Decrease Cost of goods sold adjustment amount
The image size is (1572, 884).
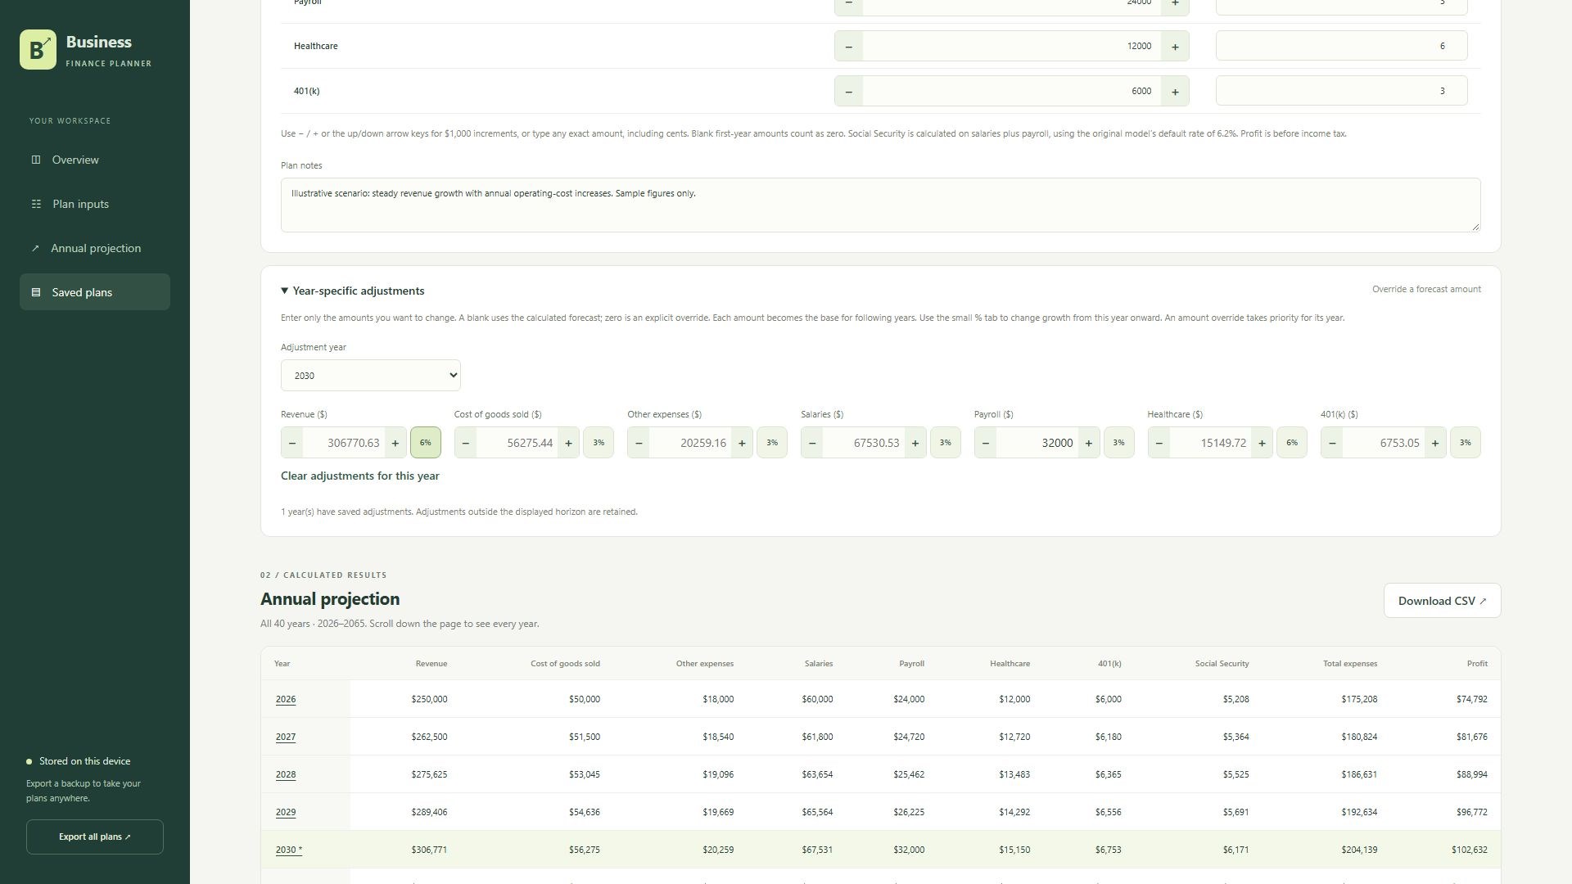click(x=466, y=443)
